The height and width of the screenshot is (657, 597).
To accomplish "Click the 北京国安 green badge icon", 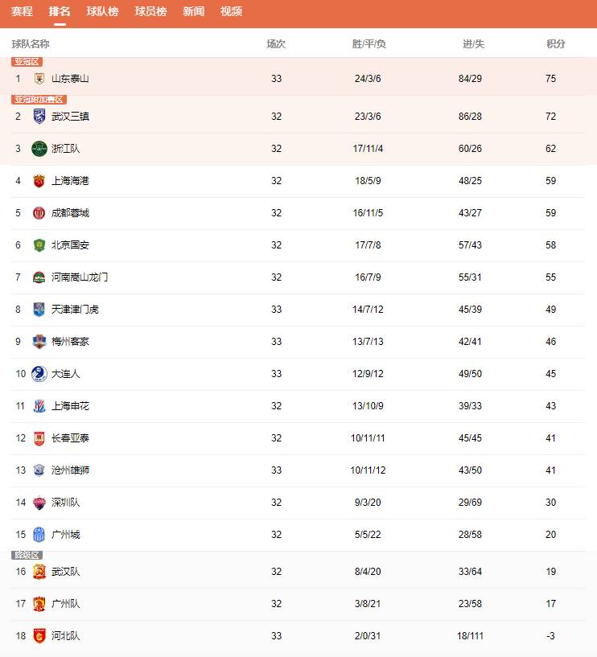I will (x=39, y=245).
